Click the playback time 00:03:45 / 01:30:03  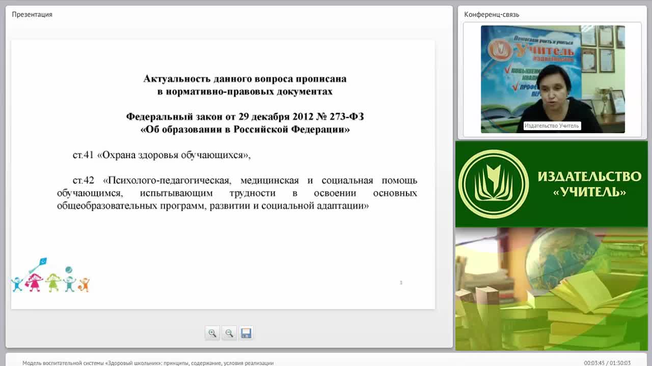click(x=607, y=363)
